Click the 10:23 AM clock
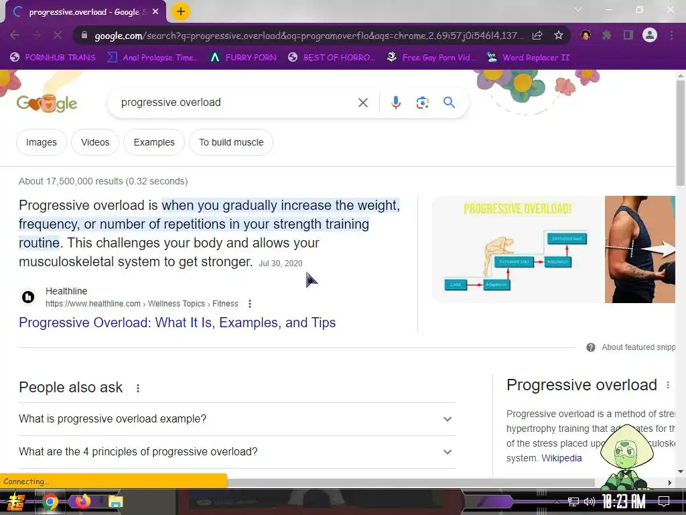Screen dimensions: 686x515 click(x=624, y=502)
